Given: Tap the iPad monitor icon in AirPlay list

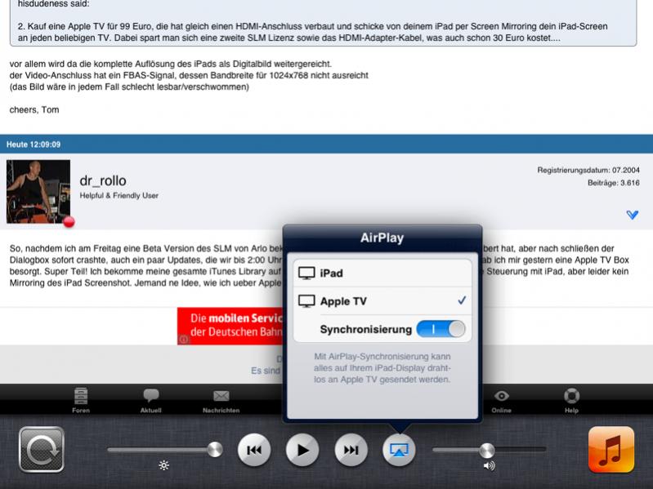Looking at the screenshot, I should pyautogui.click(x=306, y=273).
